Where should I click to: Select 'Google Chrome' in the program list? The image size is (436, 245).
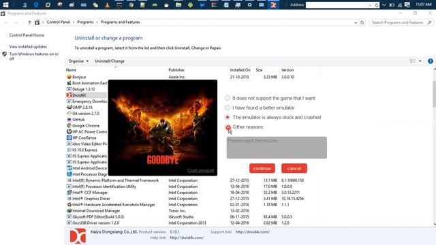[87, 125]
